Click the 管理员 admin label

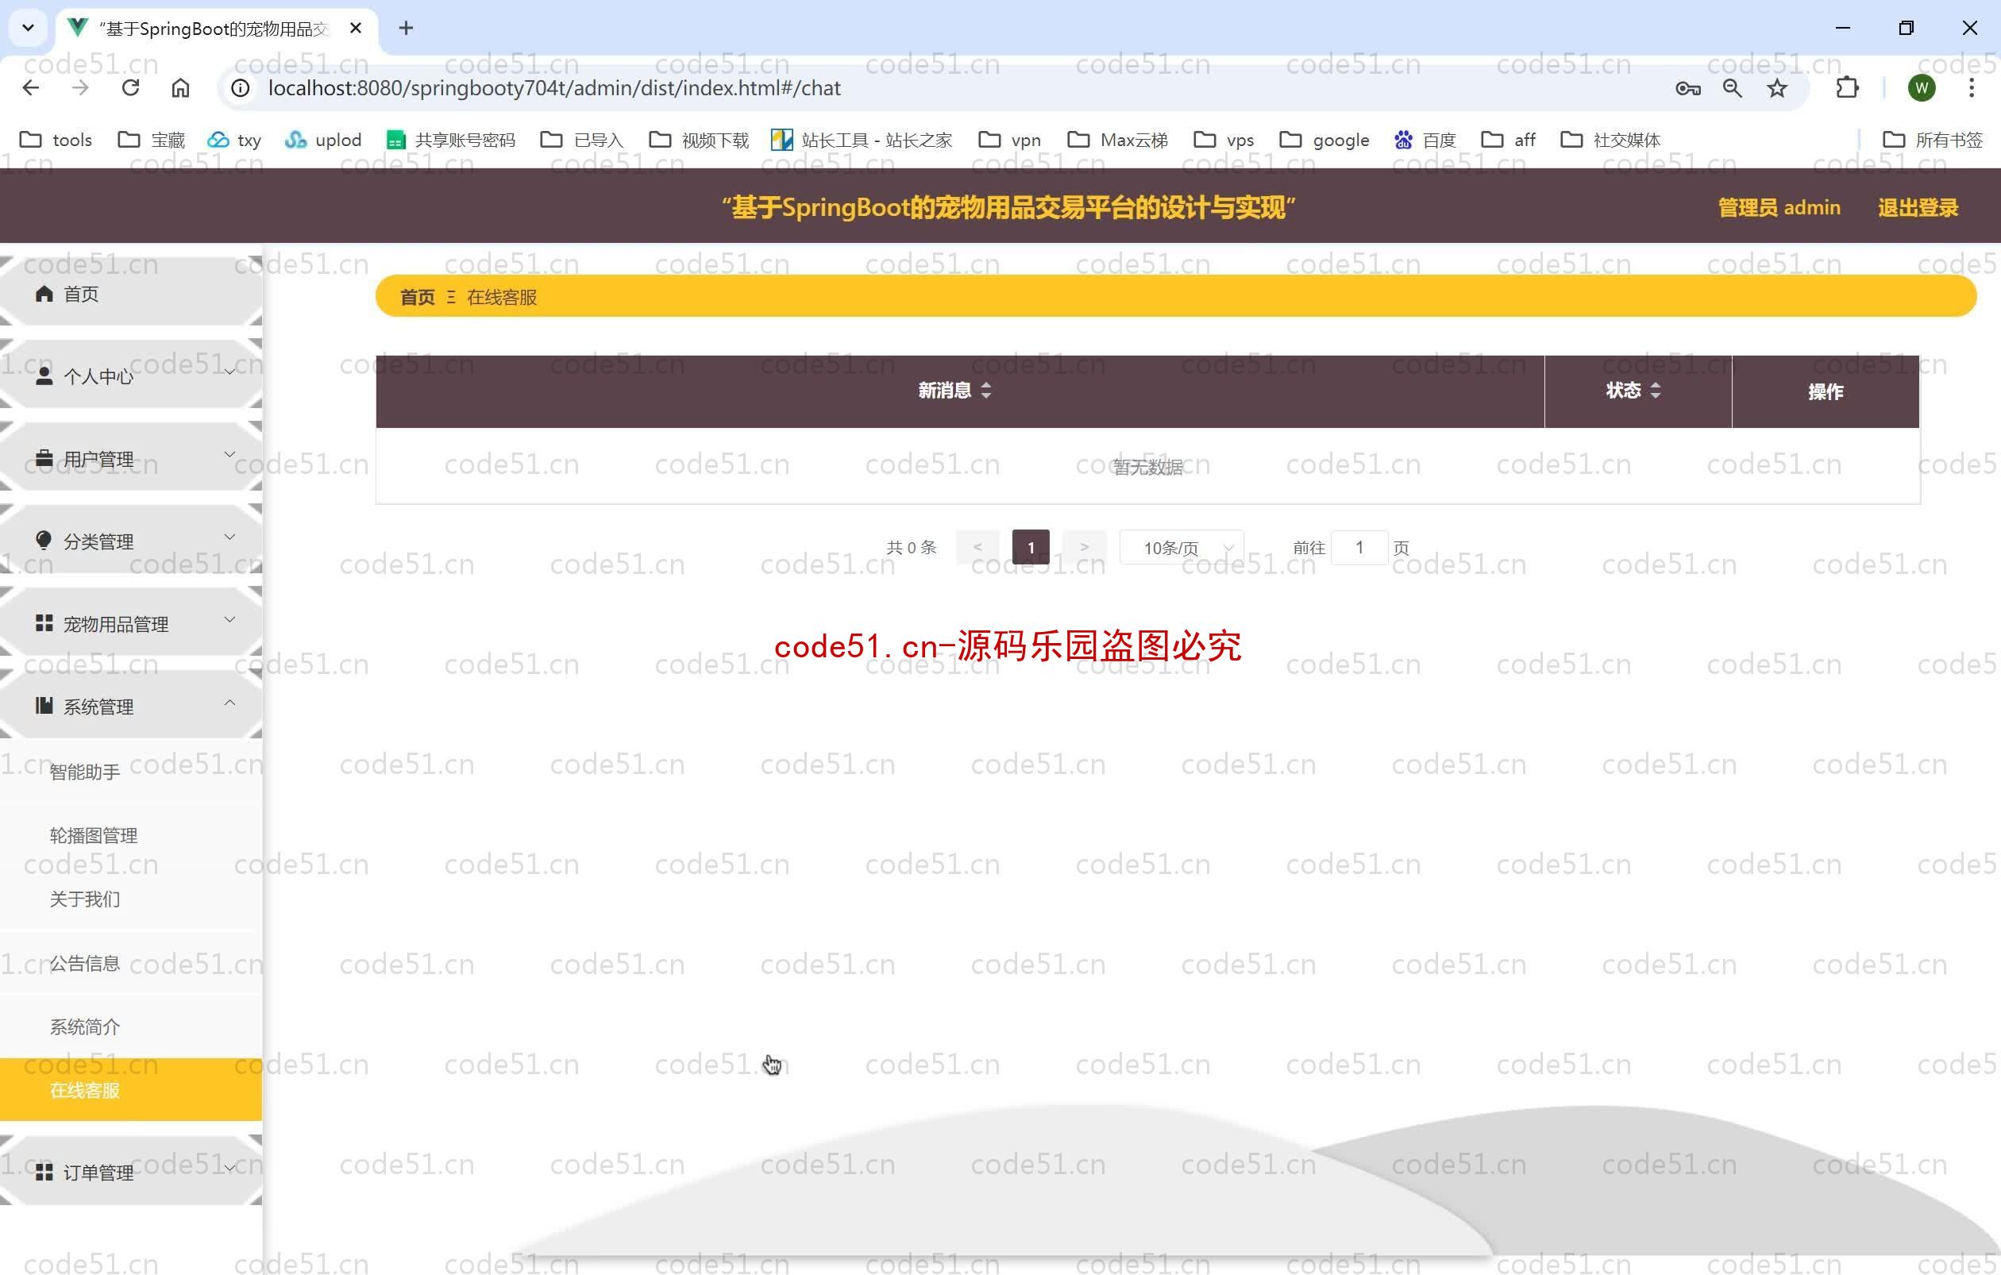click(x=1779, y=207)
